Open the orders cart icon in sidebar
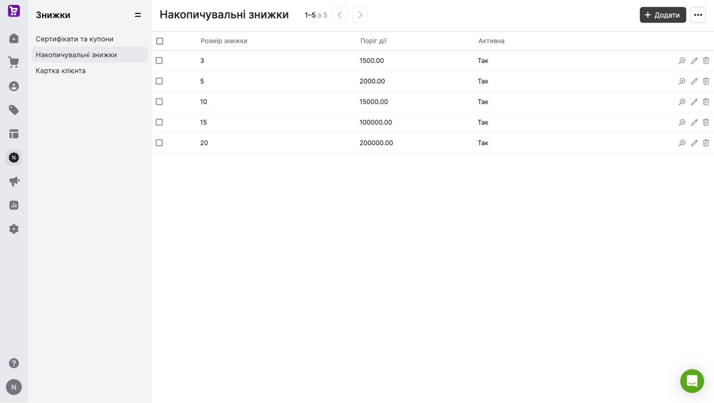 14,62
